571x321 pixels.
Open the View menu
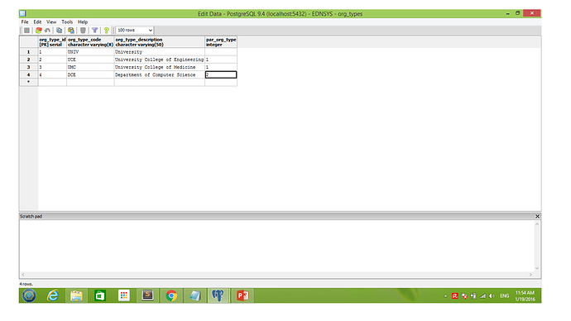(51, 22)
